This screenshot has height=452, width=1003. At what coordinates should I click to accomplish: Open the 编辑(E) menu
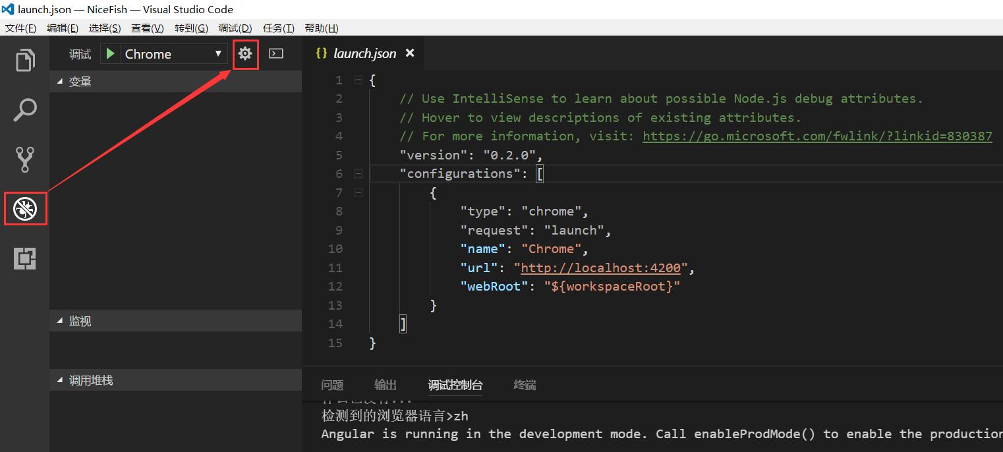point(63,28)
